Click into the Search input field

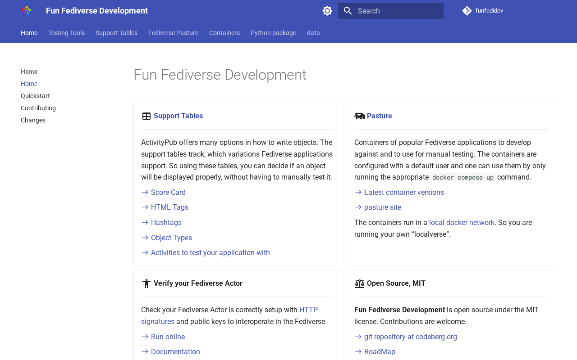(397, 11)
